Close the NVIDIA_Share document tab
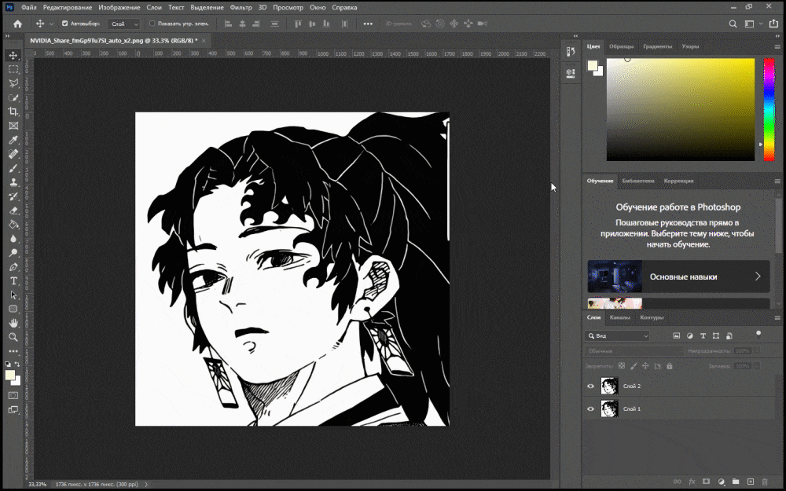The image size is (786, 491). click(x=204, y=41)
